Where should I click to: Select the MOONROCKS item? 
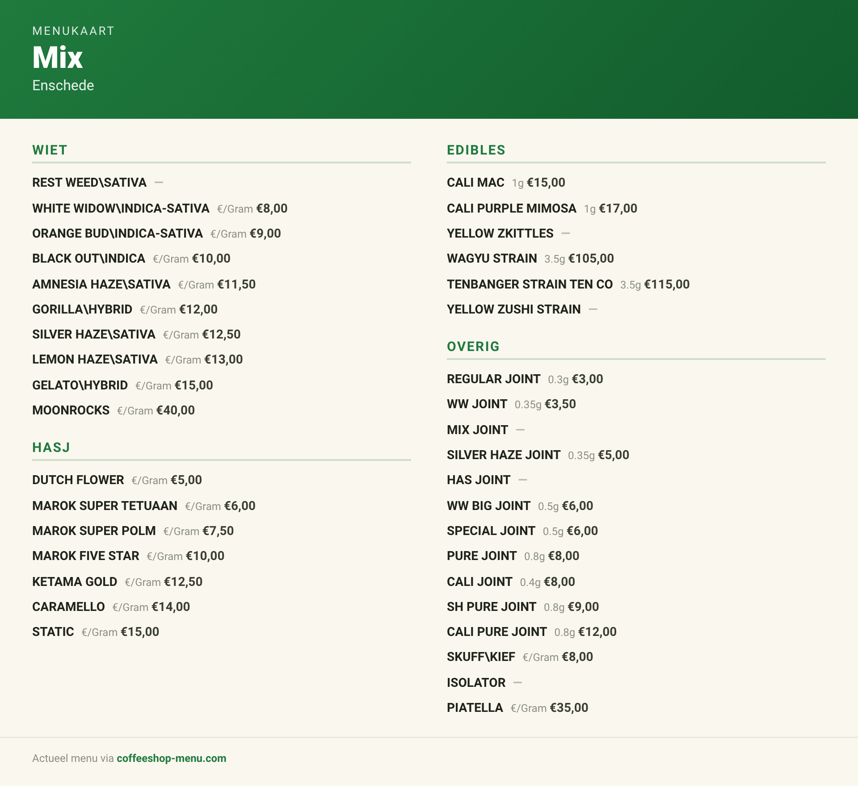coord(71,410)
